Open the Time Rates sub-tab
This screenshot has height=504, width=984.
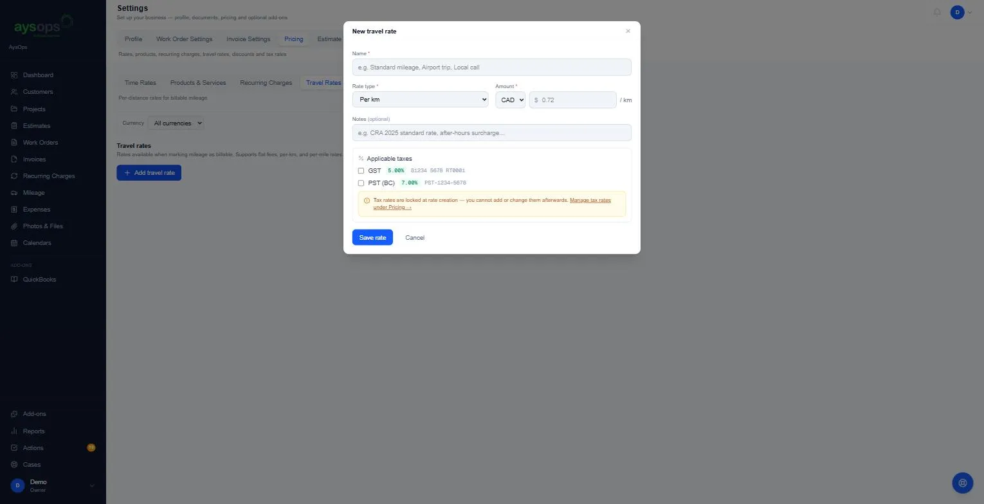[x=140, y=83]
